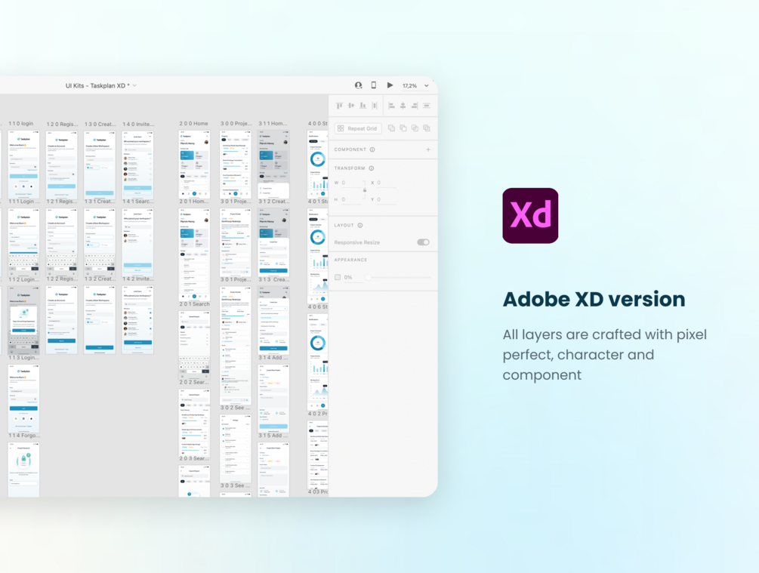Image resolution: width=759 pixels, height=573 pixels.
Task: Select the '1 3 2 Creat...' artboard label
Action: click(x=100, y=279)
